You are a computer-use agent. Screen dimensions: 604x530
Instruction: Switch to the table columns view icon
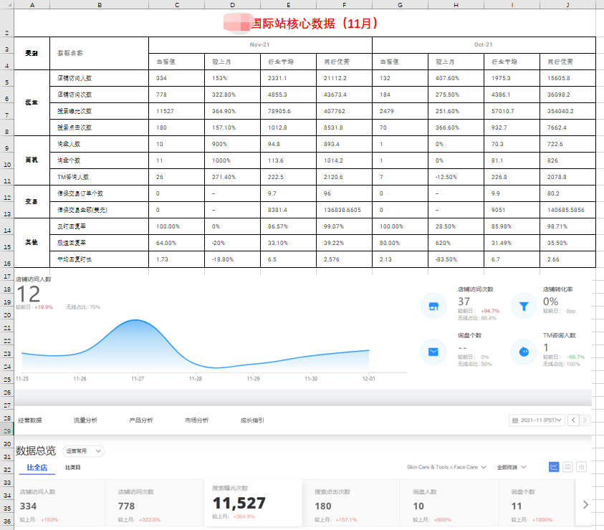pos(567,467)
